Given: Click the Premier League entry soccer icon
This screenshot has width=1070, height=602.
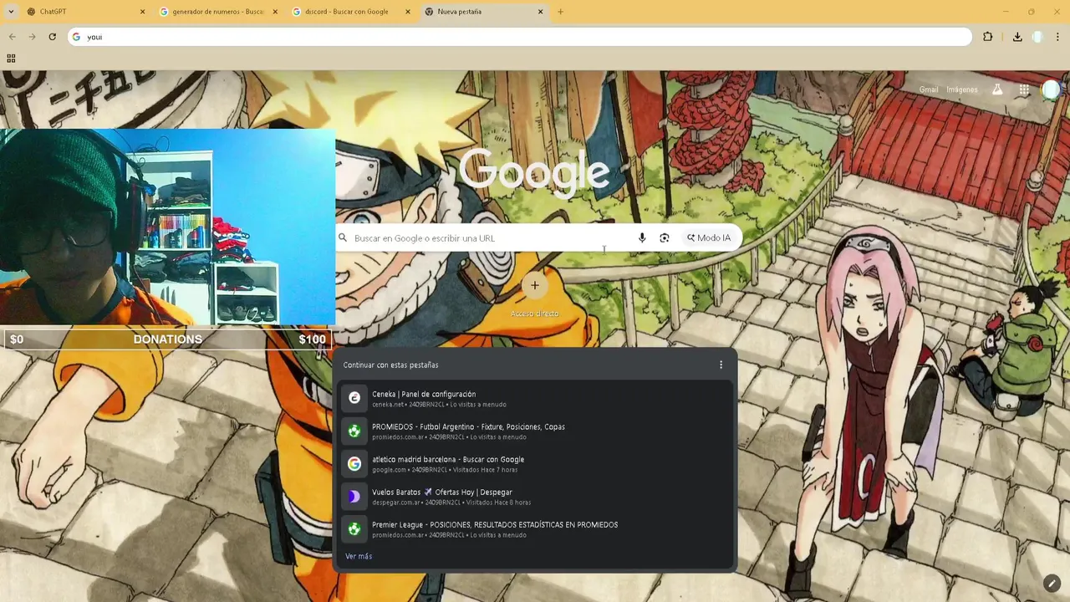Looking at the screenshot, I should [x=354, y=529].
